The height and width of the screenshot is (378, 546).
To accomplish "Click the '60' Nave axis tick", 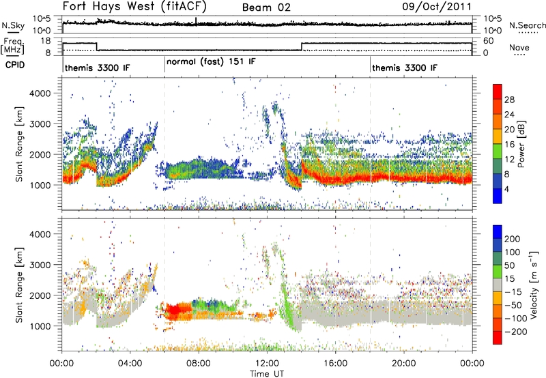I will (x=488, y=41).
